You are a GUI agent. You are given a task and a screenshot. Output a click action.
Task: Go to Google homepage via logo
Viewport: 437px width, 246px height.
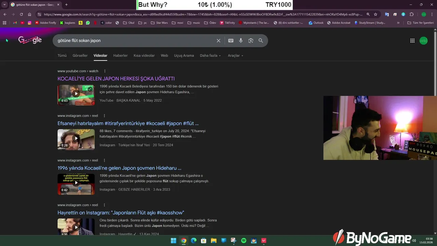pos(30,40)
